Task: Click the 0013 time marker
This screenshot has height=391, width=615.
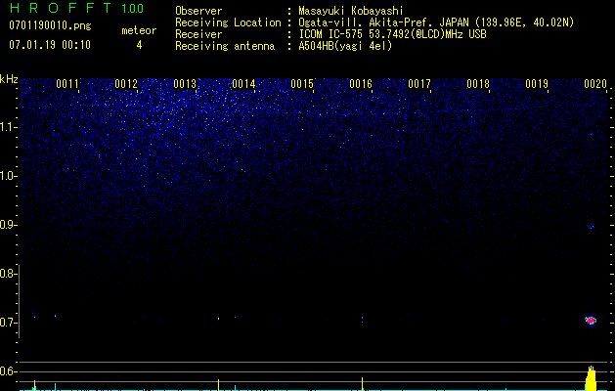Action: (x=185, y=84)
